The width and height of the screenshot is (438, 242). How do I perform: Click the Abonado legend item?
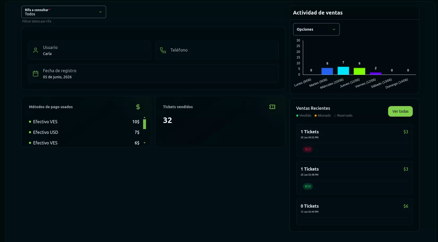click(323, 116)
